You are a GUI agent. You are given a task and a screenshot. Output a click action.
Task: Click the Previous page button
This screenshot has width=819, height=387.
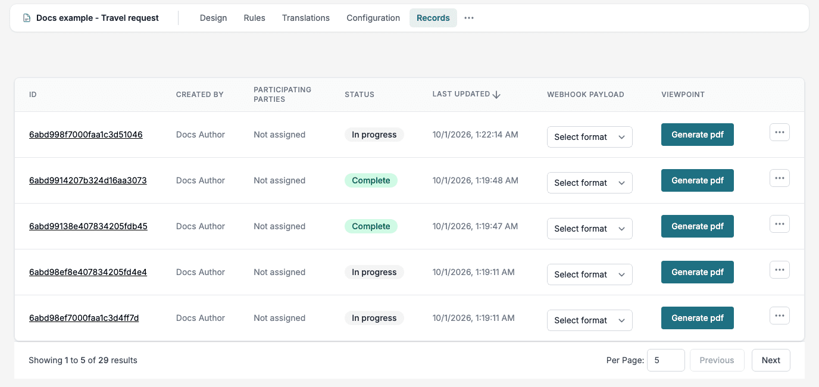[717, 360]
